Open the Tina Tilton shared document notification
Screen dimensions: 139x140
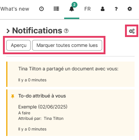pos(70,74)
